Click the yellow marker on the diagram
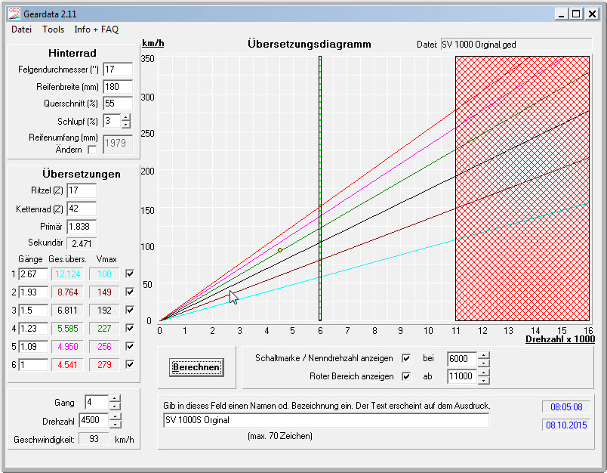This screenshot has width=607, height=473. 280,250
